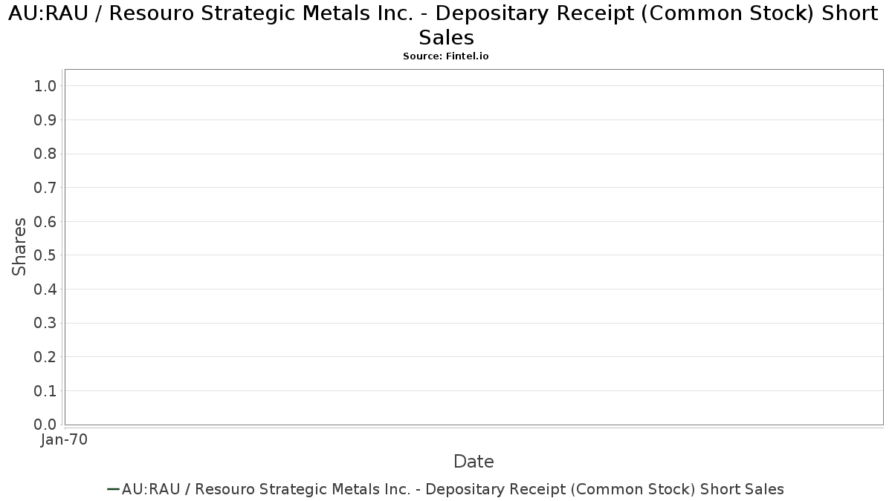This screenshot has width=892, height=501.
Task: Click the 0.5 y-axis tick label
Action: [x=45, y=255]
